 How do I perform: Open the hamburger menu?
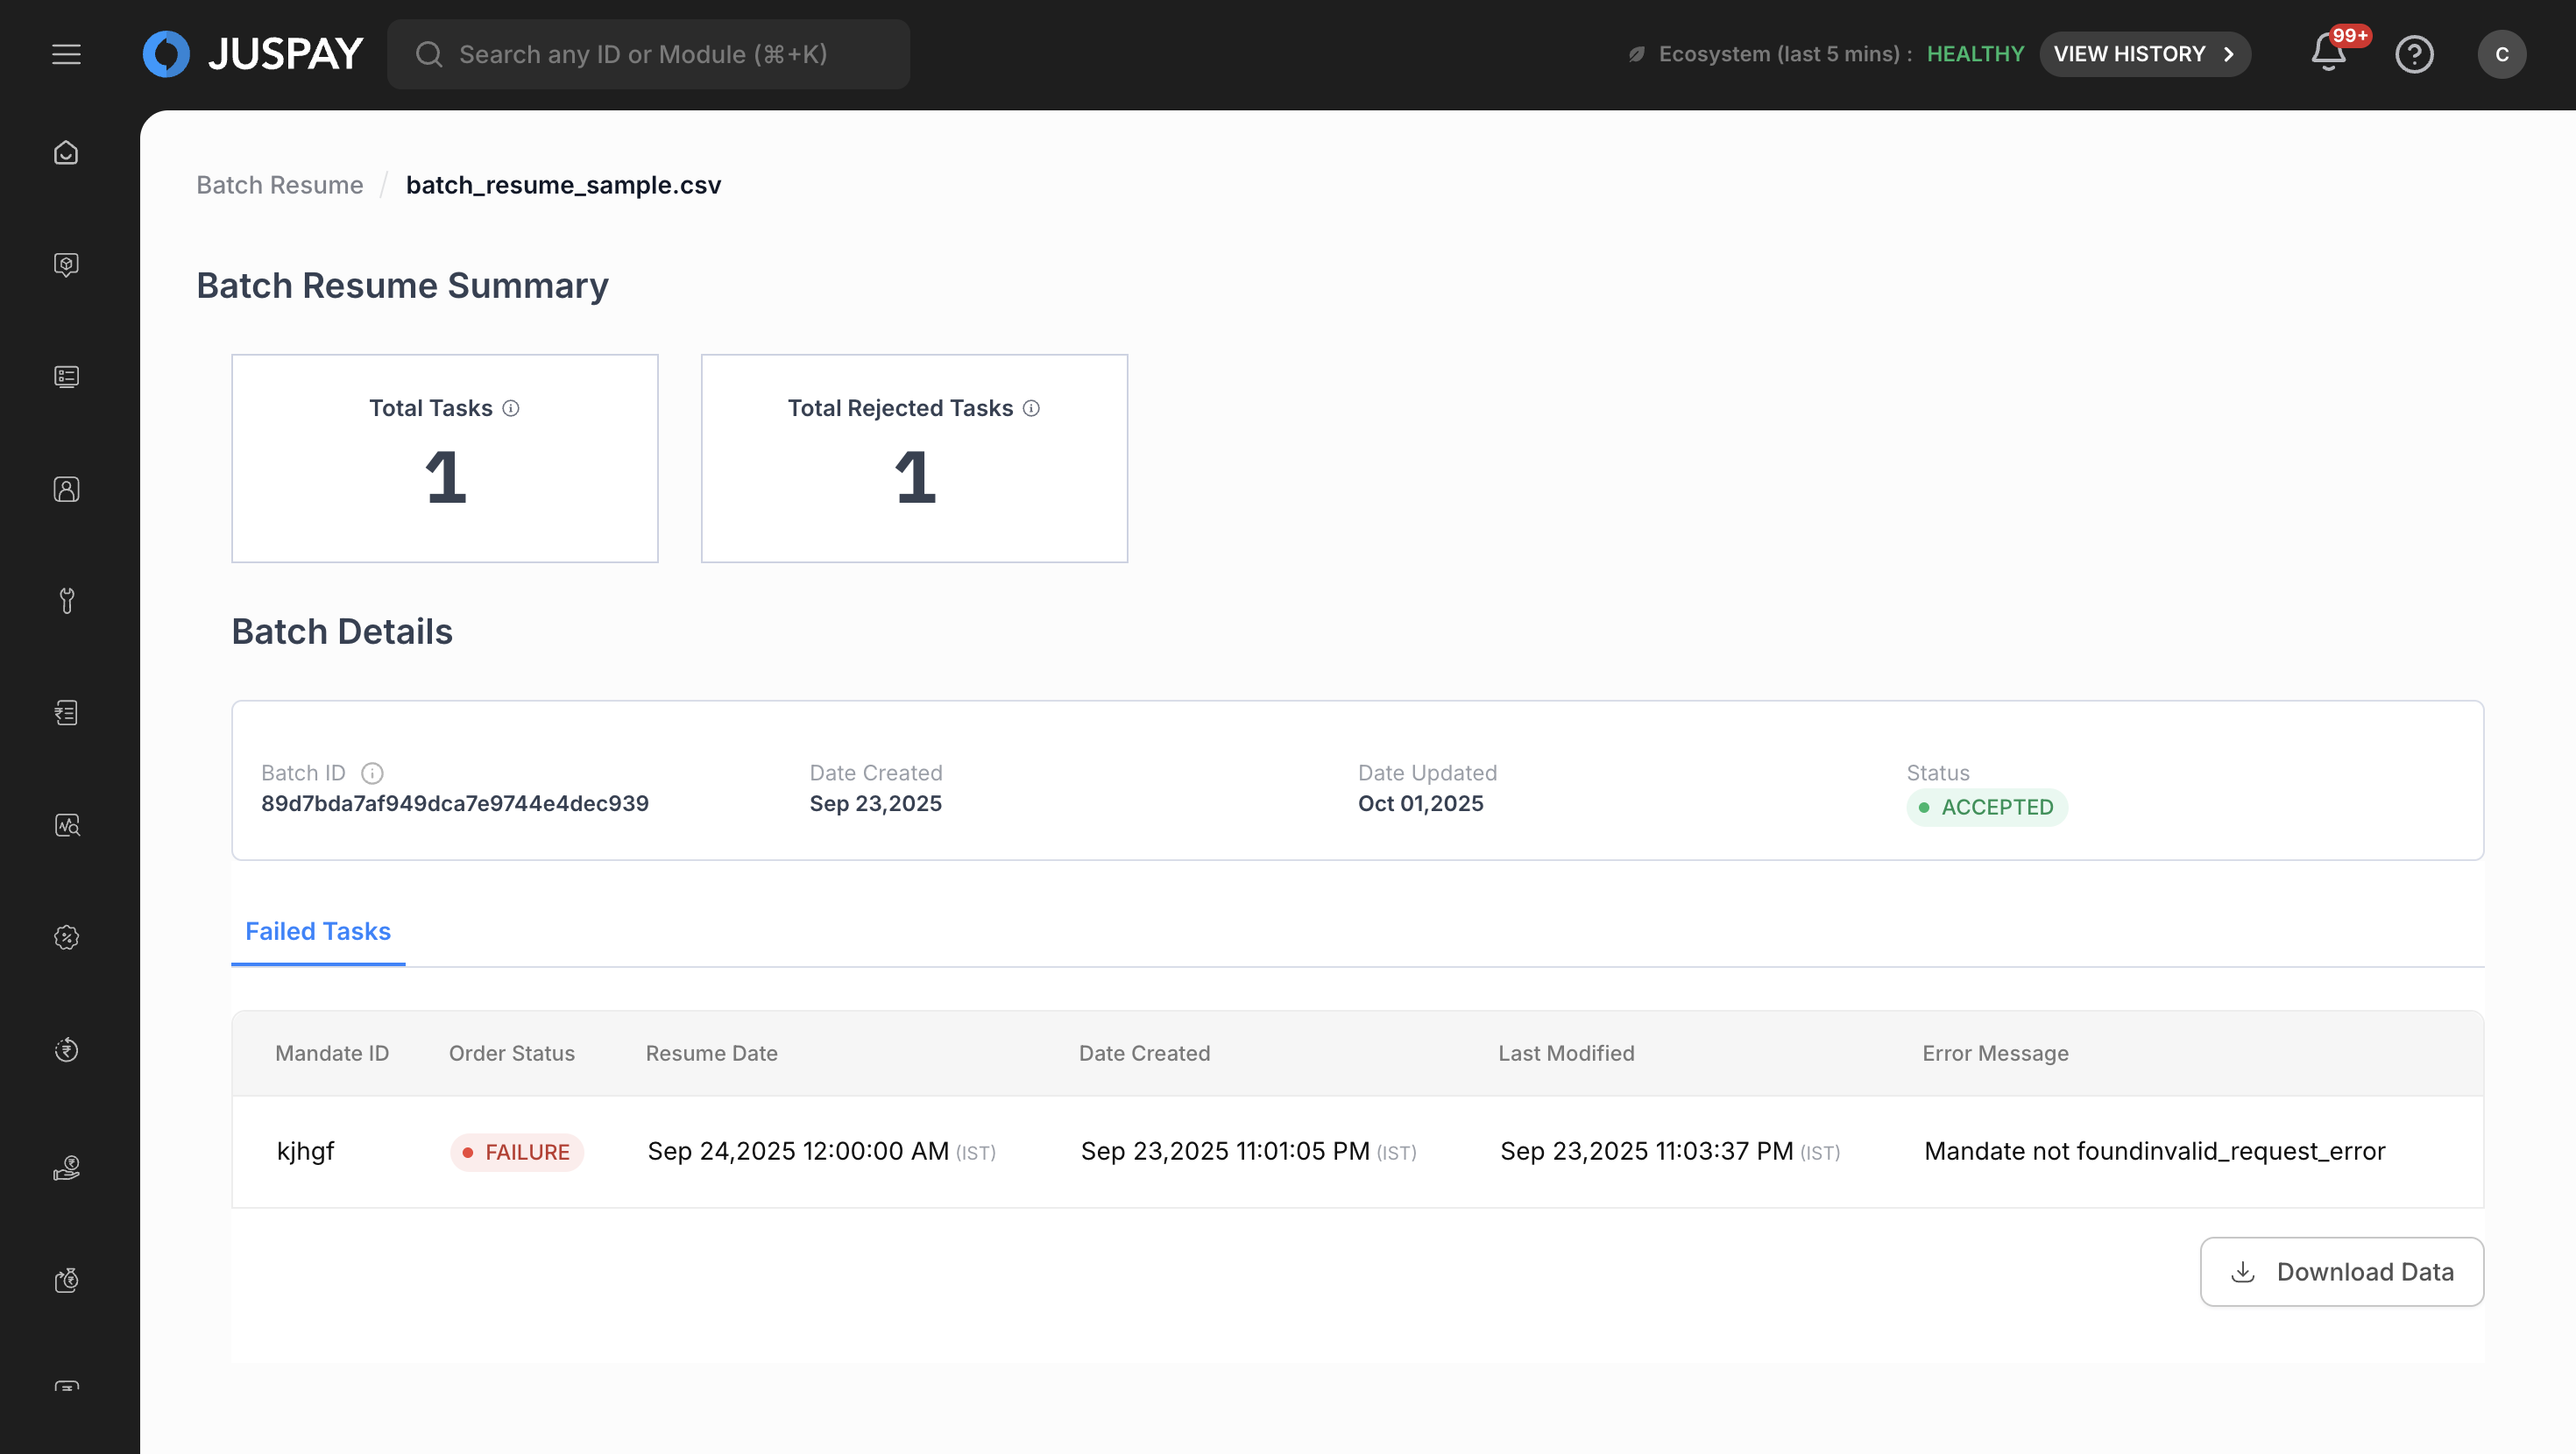point(66,54)
